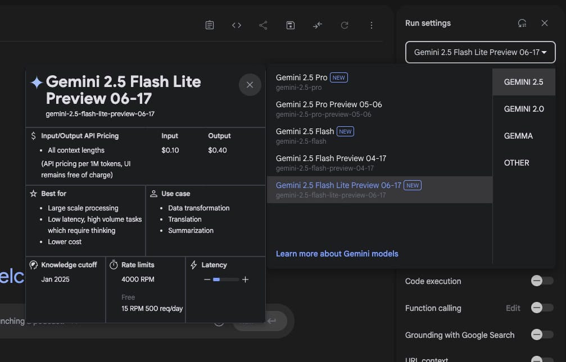Image resolution: width=566 pixels, height=362 pixels.
Task: Click the NEW badge beside Gemini 2.5 Flash
Action: (x=345, y=131)
